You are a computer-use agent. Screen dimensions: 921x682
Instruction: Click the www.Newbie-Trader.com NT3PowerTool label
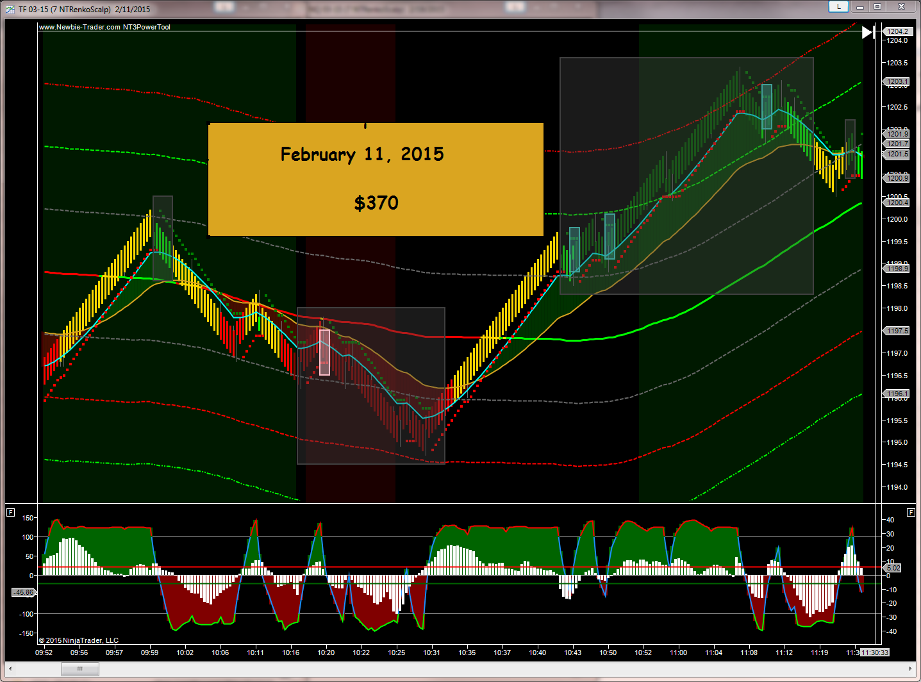[104, 27]
